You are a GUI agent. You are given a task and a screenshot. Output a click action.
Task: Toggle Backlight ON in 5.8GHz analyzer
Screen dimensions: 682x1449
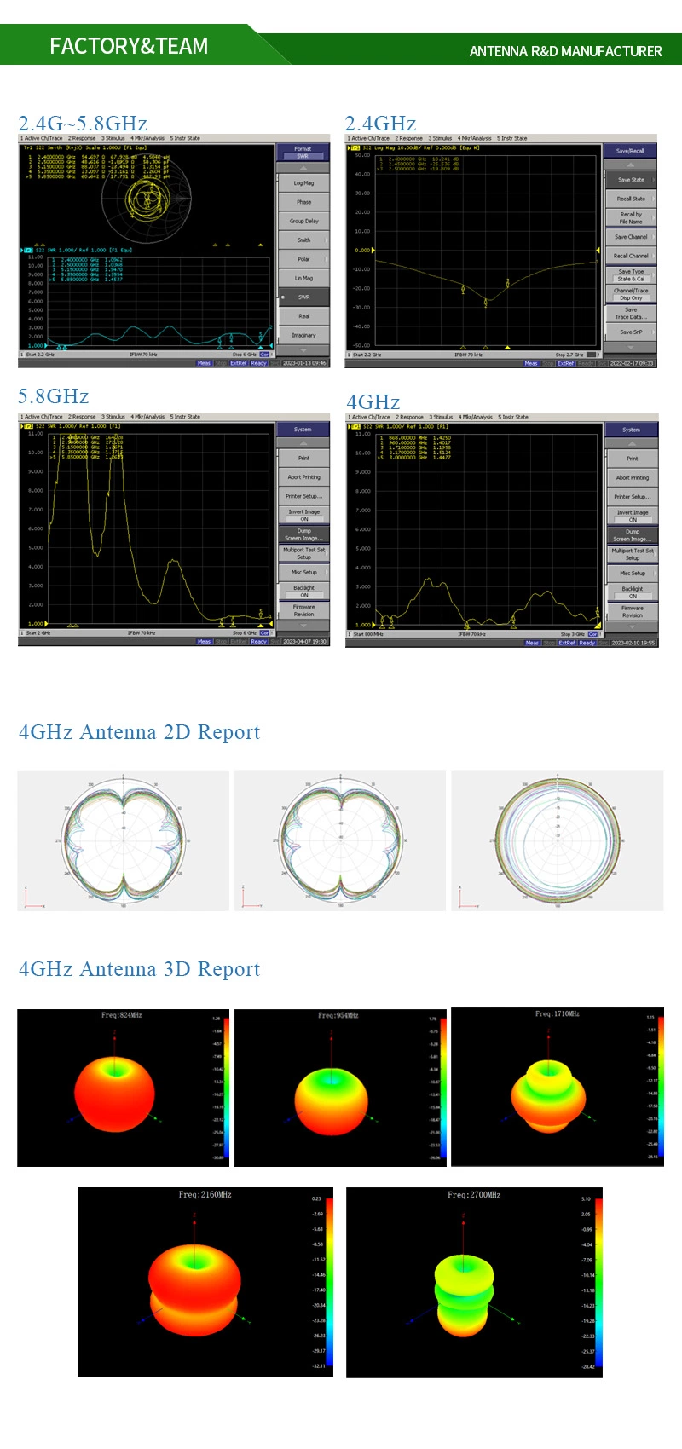tap(303, 592)
